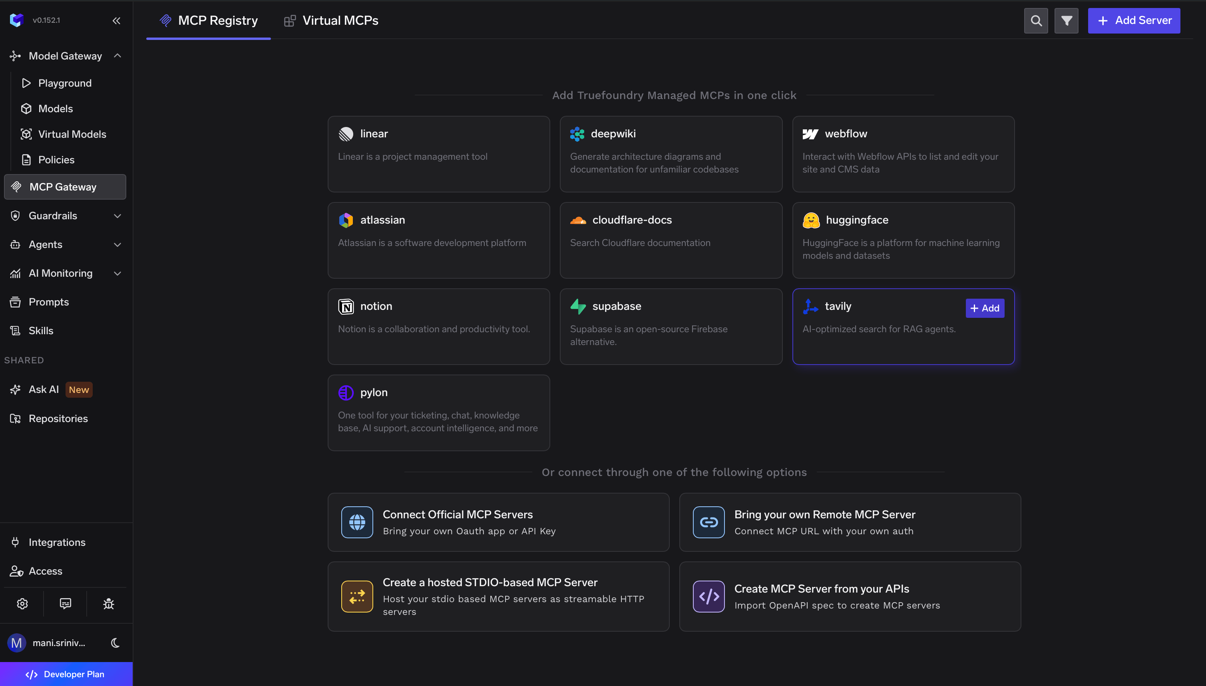This screenshot has width=1206, height=686.
Task: Click the Add button on tavily card
Action: click(x=985, y=308)
